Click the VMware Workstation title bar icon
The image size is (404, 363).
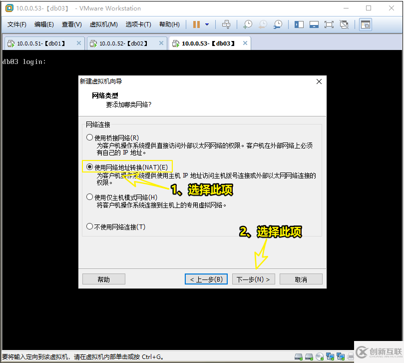[x=9, y=8]
